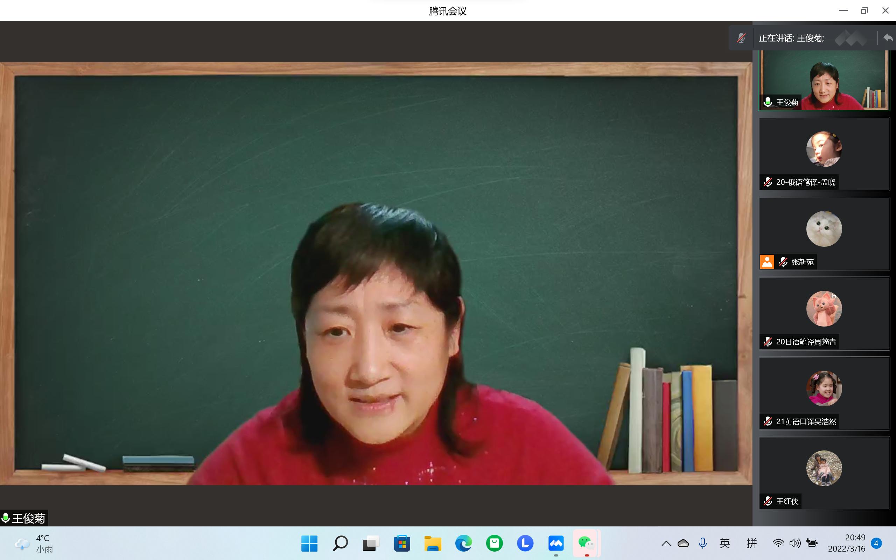Open the volume control in the system tray
This screenshot has width=896, height=560.
[794, 543]
